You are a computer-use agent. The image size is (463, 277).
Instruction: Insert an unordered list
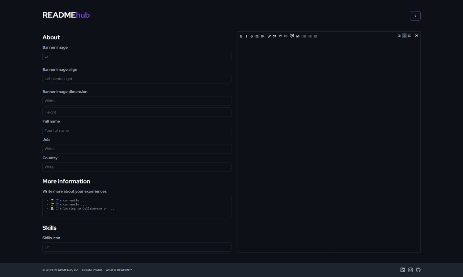click(x=305, y=36)
